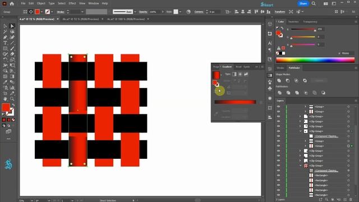Select the Type tool
Image resolution: width=359 pixels, height=202 pixels.
click(5, 43)
